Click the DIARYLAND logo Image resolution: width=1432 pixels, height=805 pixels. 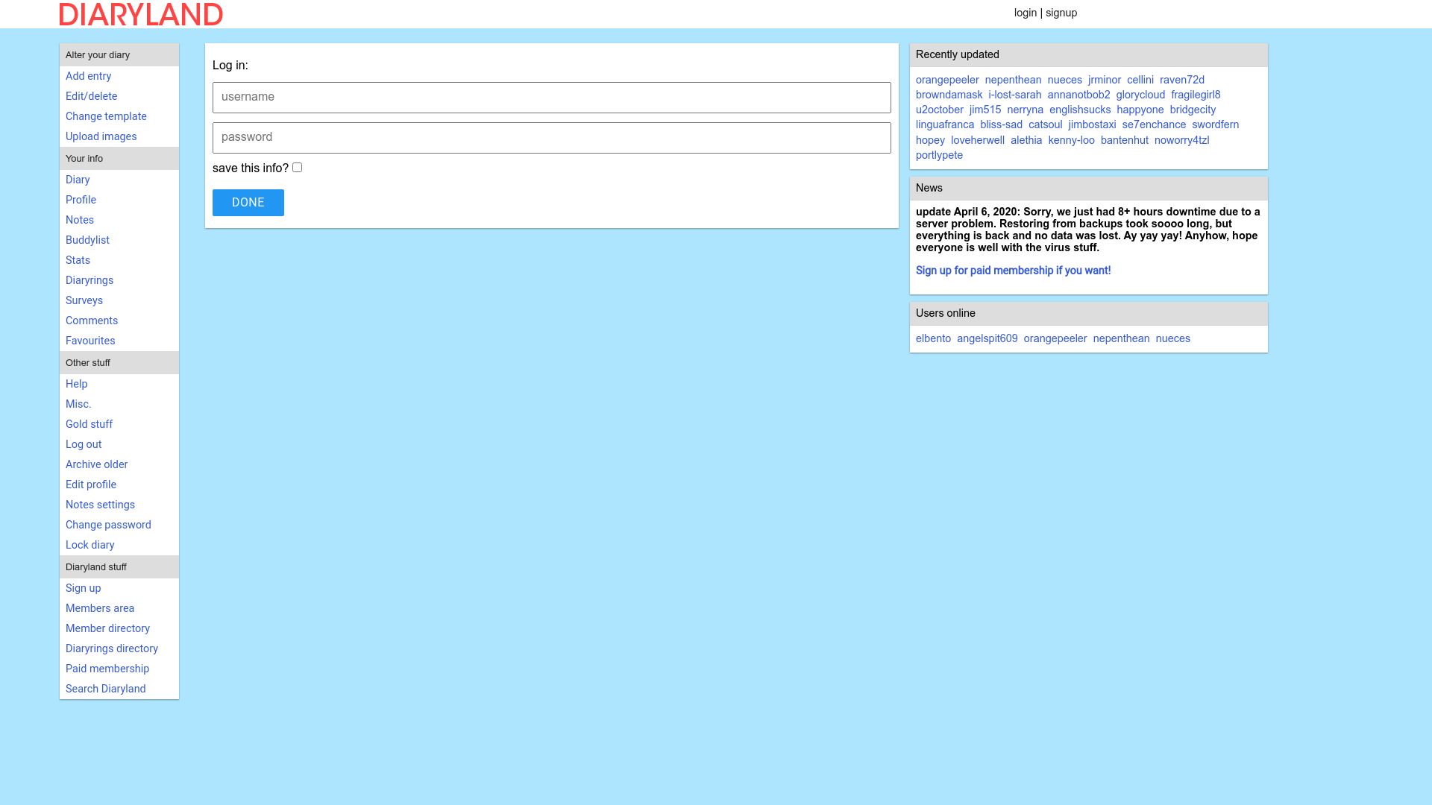[141, 14]
